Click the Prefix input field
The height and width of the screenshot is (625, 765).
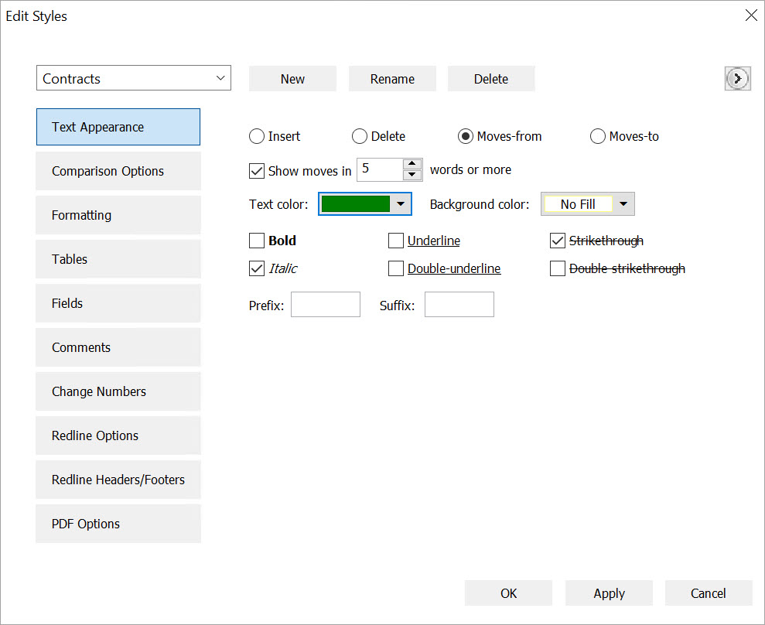[x=326, y=305]
